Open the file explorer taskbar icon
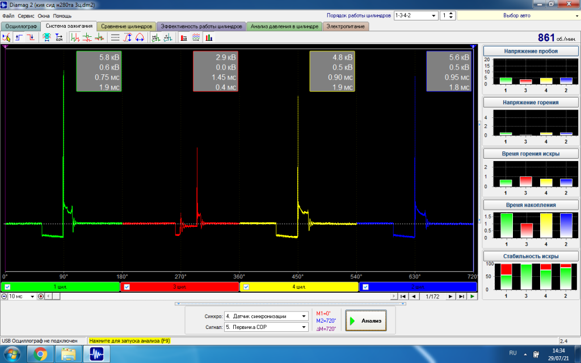The height and width of the screenshot is (363, 581). point(69,354)
